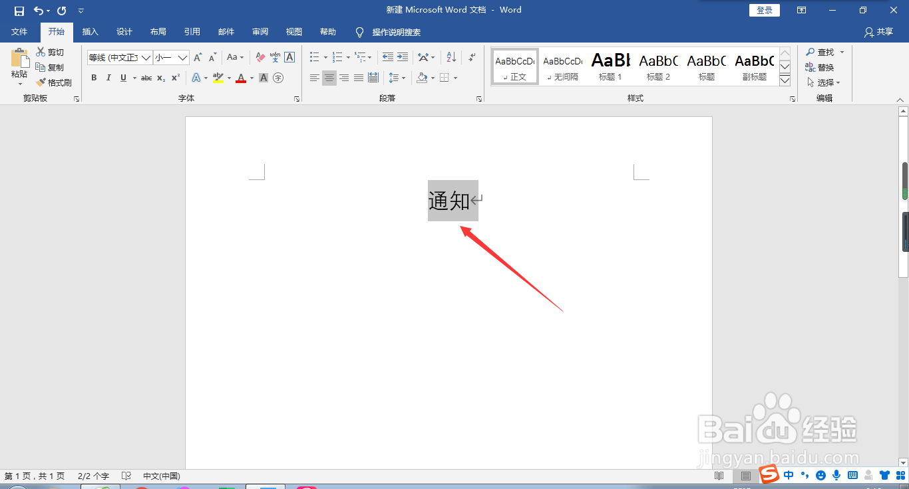Align text to the left

tap(315, 78)
